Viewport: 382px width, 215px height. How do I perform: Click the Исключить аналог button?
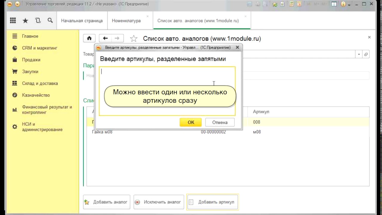point(159,202)
